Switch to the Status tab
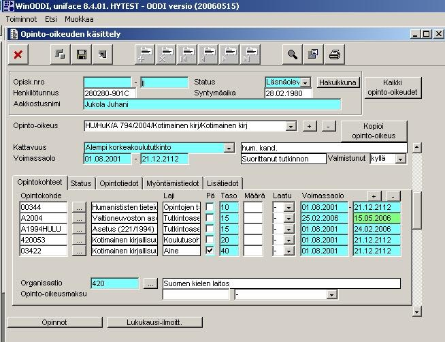Viewport: 445px width, 342px height. (81, 183)
